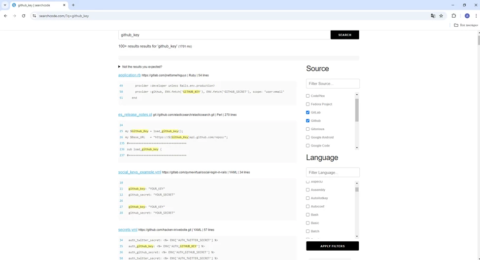Open the Chrome three-dot menu

pyautogui.click(x=476, y=16)
